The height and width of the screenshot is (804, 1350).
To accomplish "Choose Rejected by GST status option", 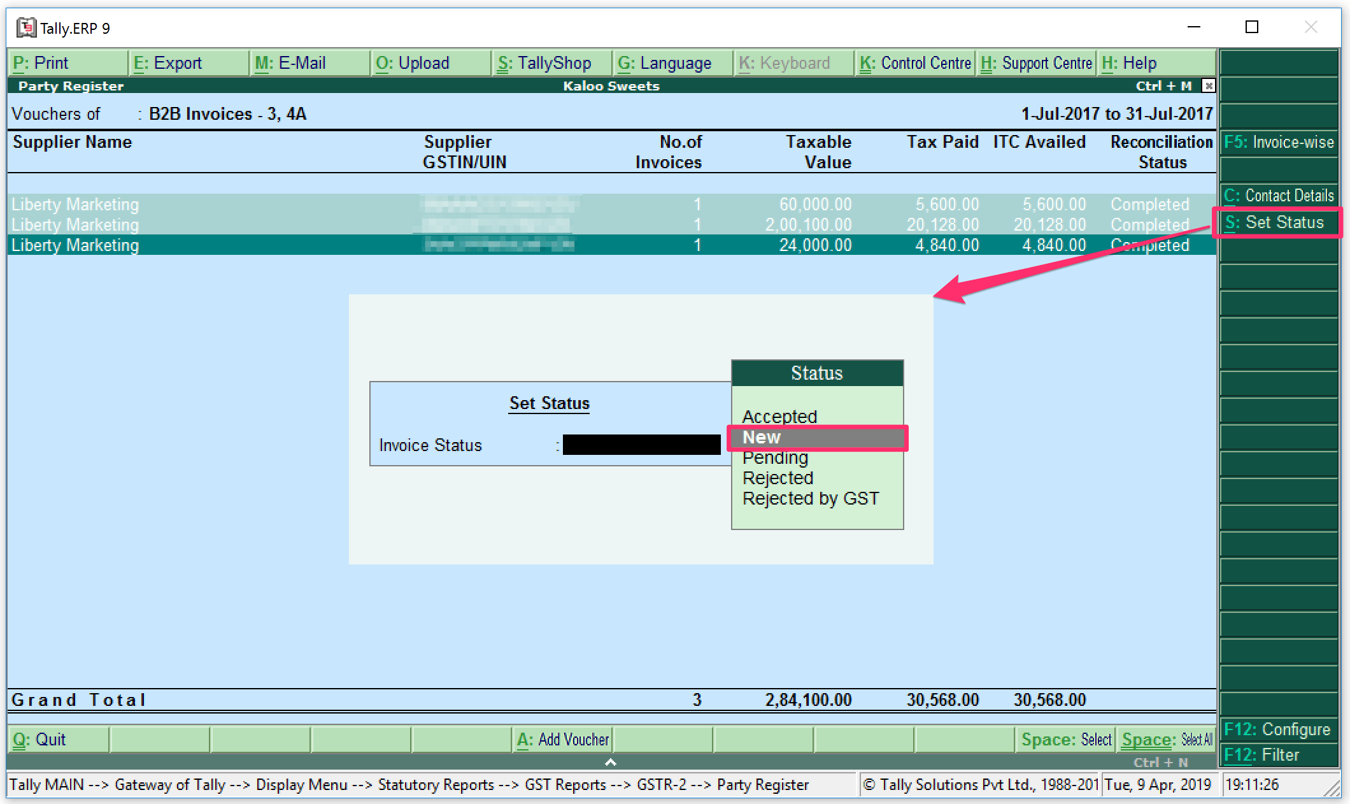I will (810, 498).
